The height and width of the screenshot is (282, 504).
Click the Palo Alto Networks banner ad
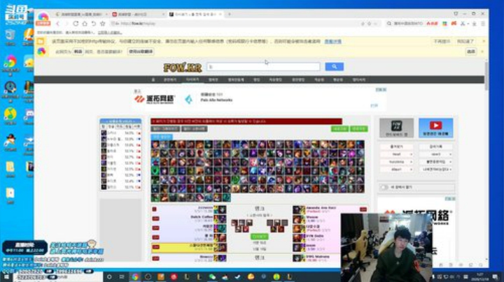[259, 98]
